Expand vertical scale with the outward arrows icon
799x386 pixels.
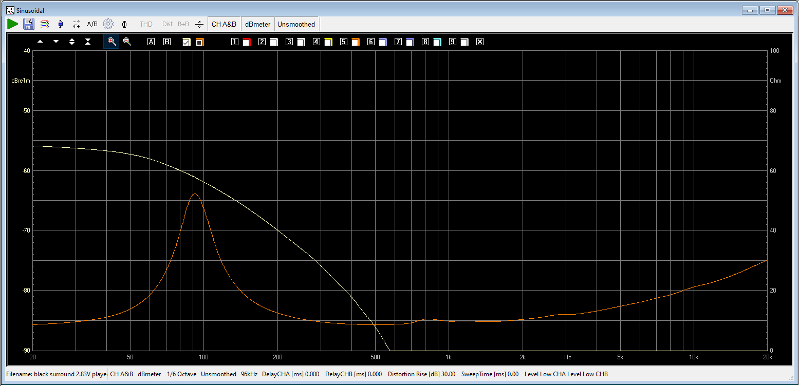[72, 42]
